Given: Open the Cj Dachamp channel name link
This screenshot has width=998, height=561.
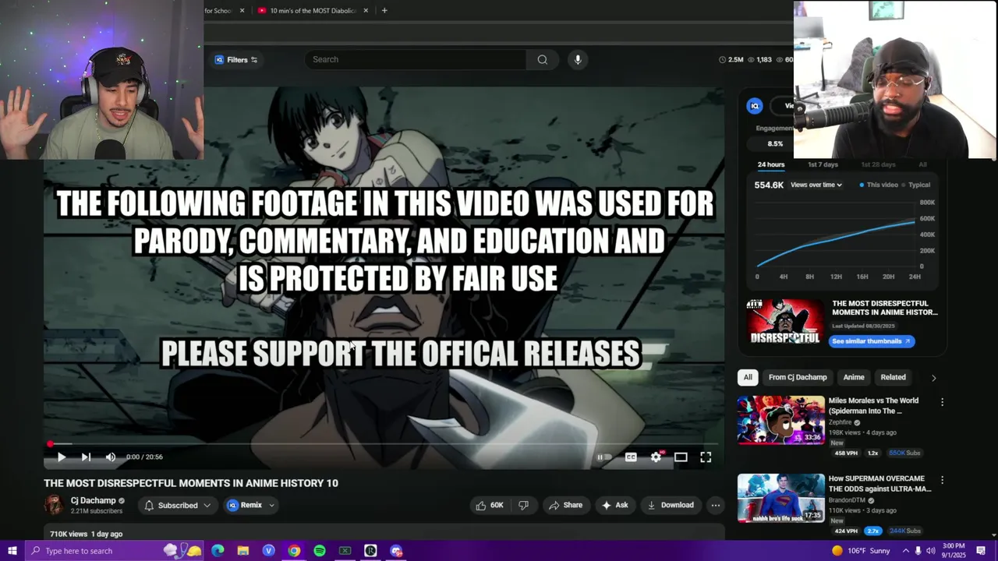Looking at the screenshot, I should coord(93,500).
